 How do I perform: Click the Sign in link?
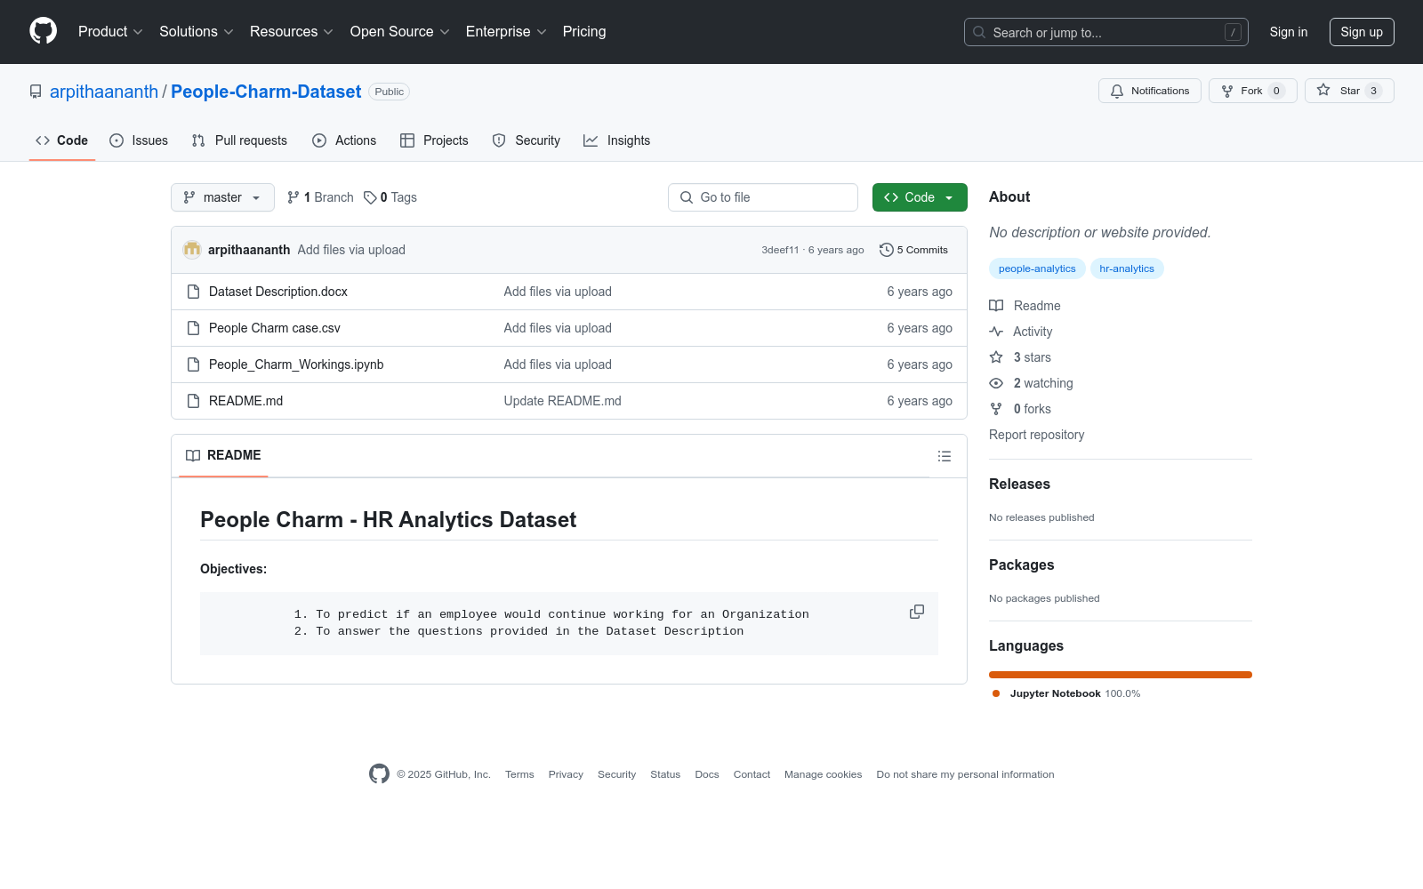coord(1289,32)
